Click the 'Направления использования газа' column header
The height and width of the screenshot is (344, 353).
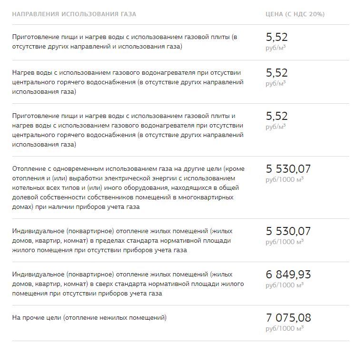pos(74,14)
